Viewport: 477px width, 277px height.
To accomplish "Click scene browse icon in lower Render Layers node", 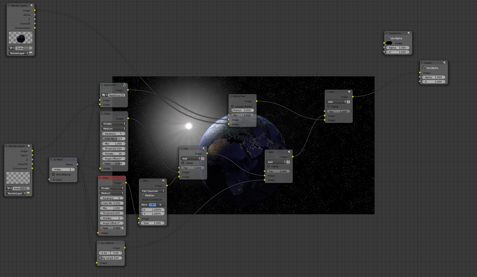I will point(9,189).
